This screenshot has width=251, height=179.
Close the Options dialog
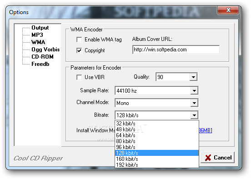tap(228, 10)
